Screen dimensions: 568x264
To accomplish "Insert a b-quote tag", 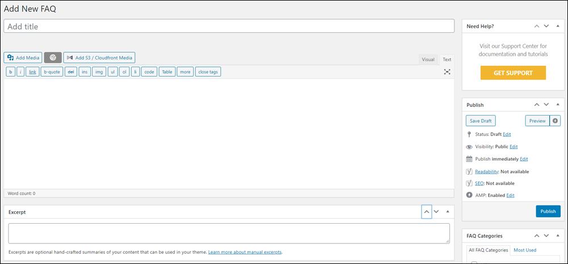I will pos(52,72).
